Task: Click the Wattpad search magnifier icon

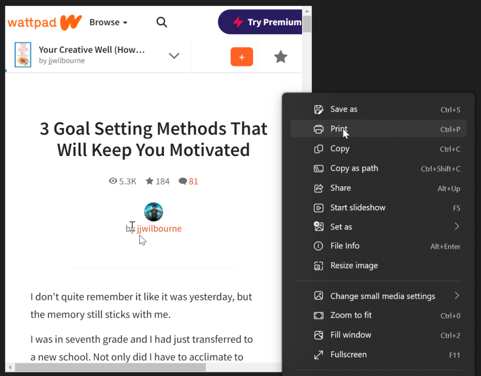Action: tap(161, 22)
